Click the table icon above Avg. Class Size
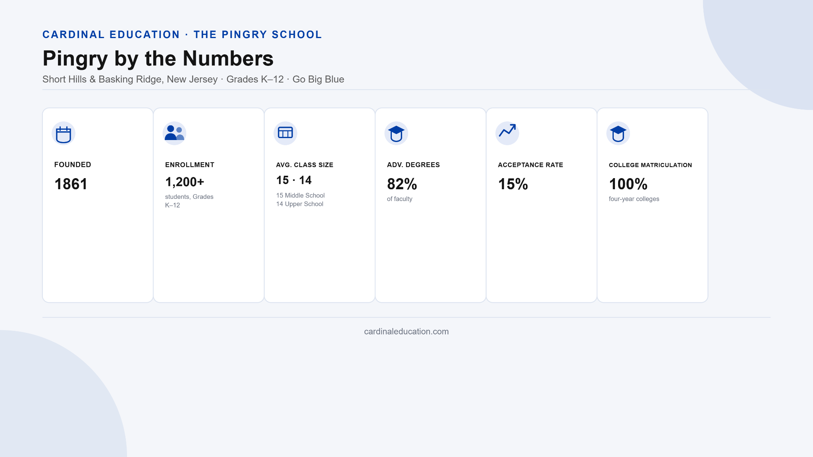 pos(285,134)
